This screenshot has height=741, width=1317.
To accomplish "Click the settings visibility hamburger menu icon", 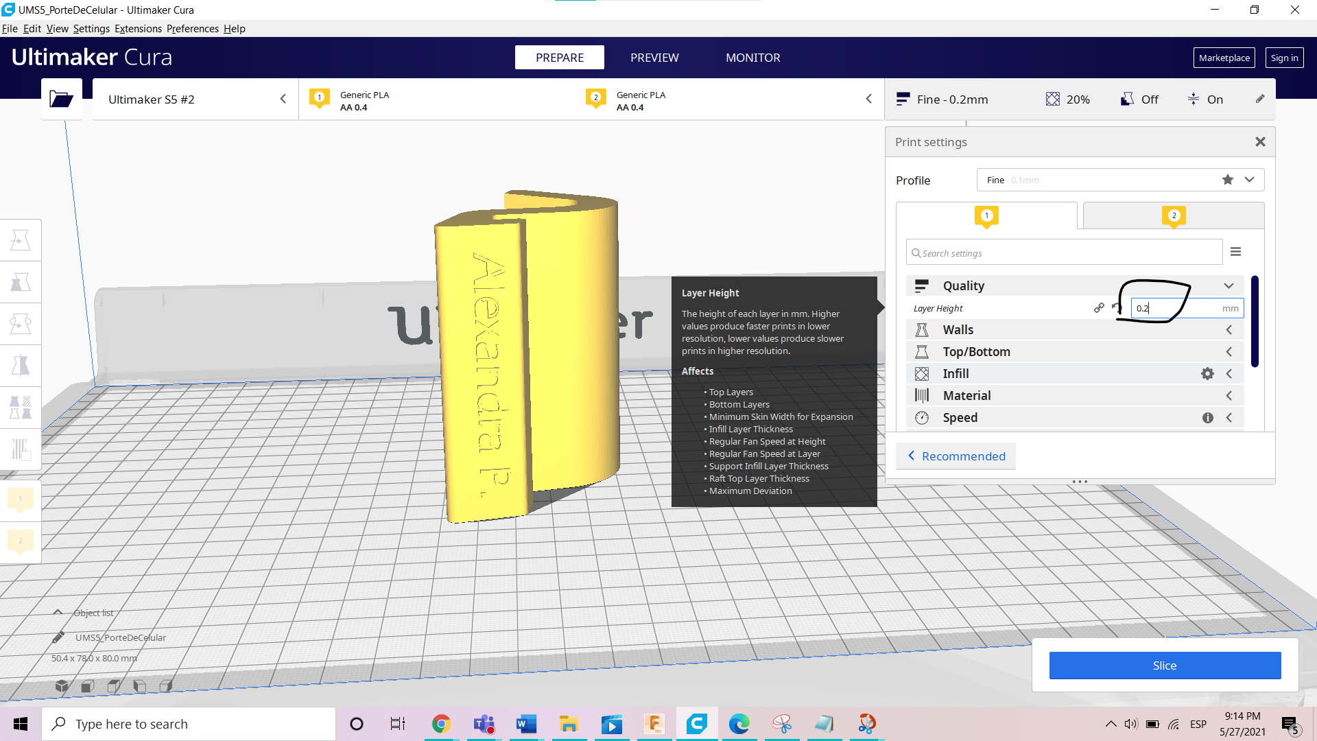I will (x=1235, y=252).
